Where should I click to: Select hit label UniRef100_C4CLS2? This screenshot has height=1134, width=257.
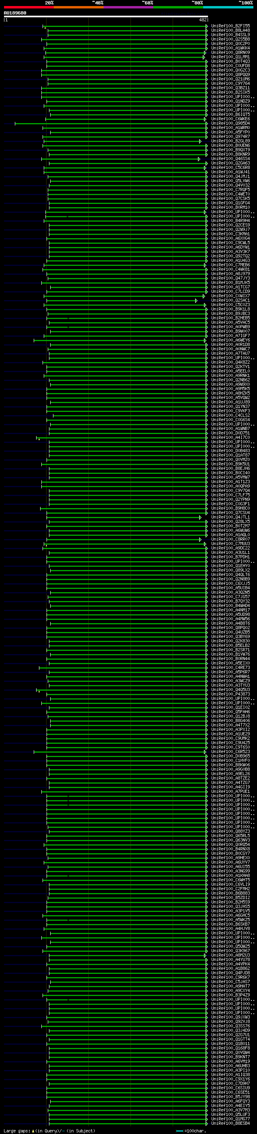pyautogui.click(x=230, y=416)
